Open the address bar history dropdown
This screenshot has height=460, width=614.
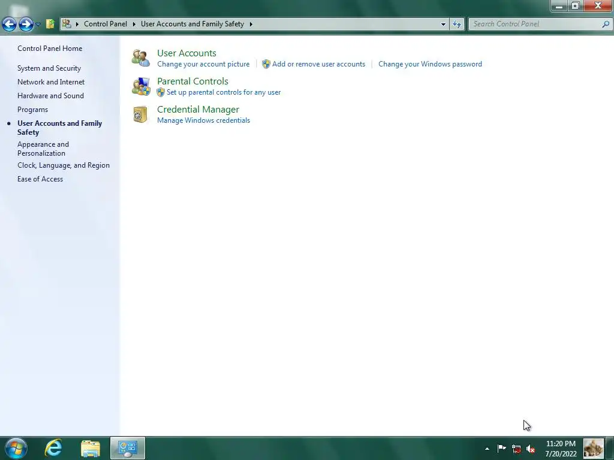[443, 24]
